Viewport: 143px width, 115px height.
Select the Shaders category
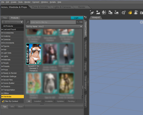13,86
